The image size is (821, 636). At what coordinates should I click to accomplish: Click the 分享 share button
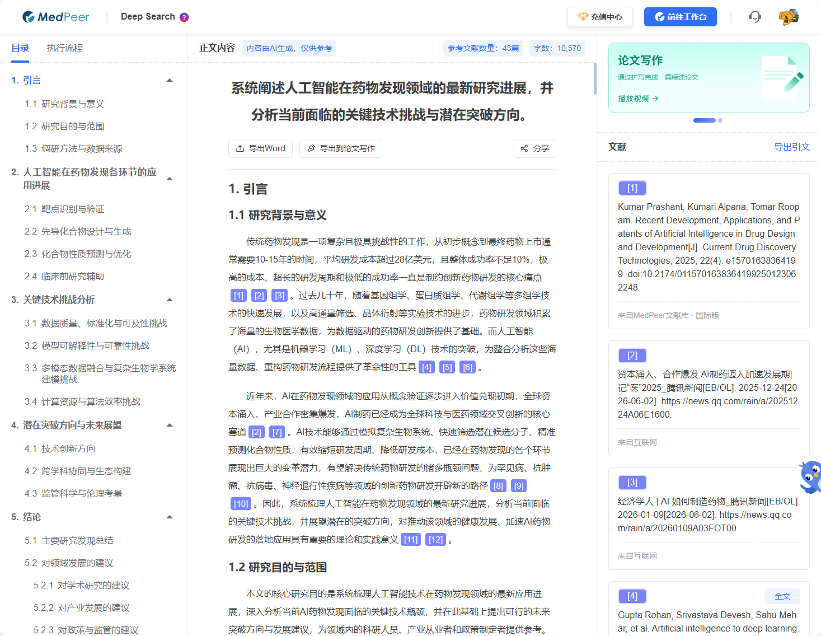coord(534,148)
